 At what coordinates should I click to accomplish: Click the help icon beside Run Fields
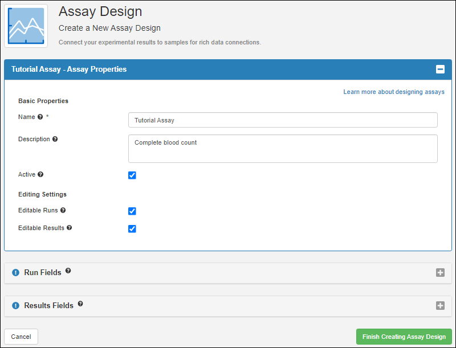(68, 271)
